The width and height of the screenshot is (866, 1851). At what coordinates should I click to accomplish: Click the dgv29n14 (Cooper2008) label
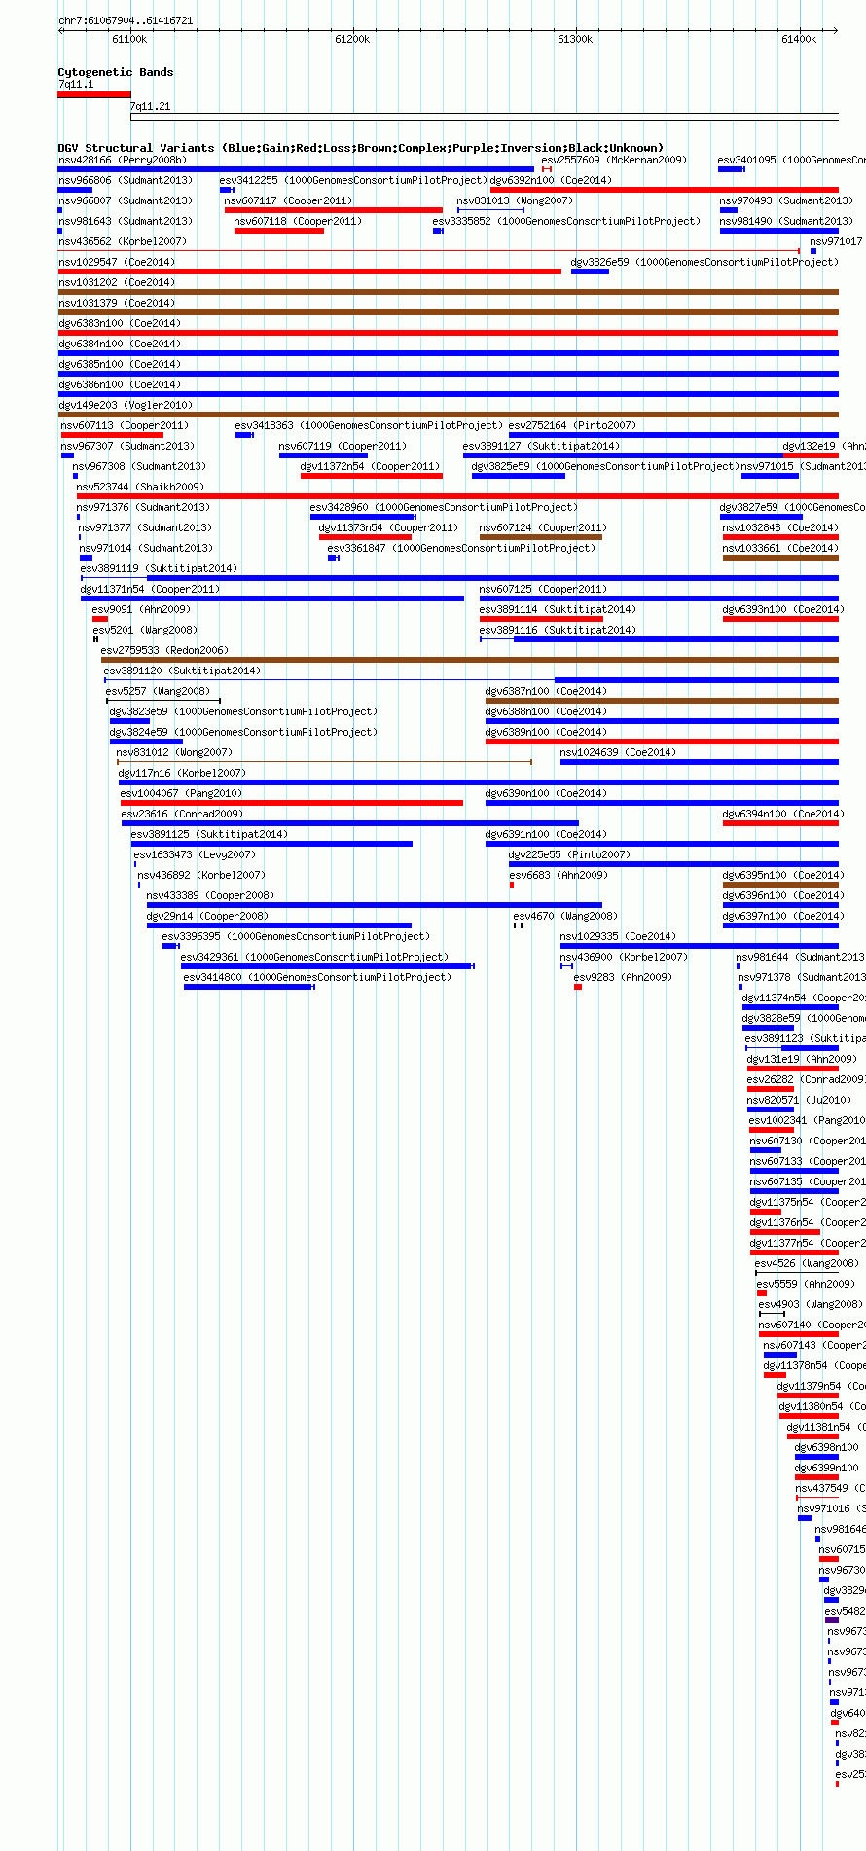207,916
